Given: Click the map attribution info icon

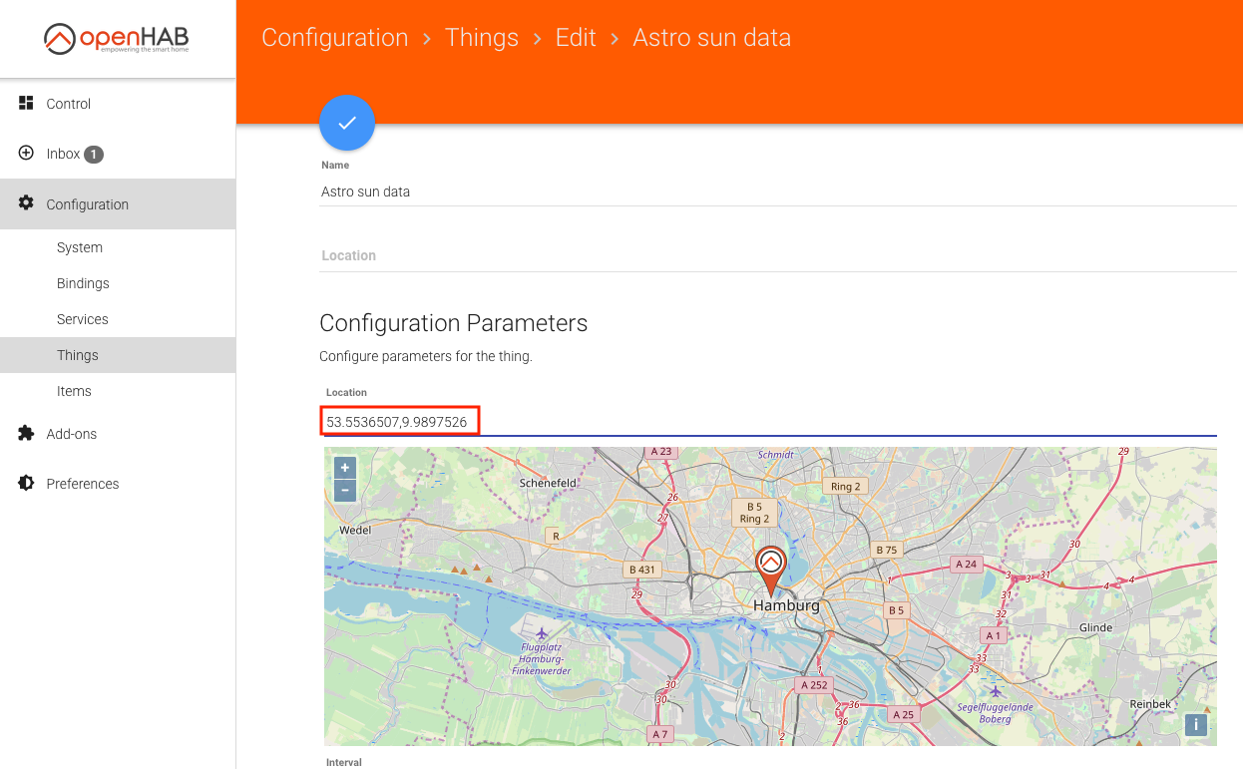Looking at the screenshot, I should pos(1195,725).
